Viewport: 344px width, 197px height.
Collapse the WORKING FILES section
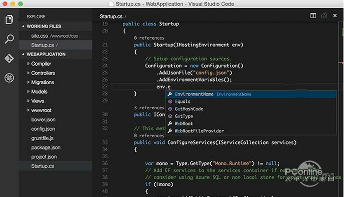[23, 26]
